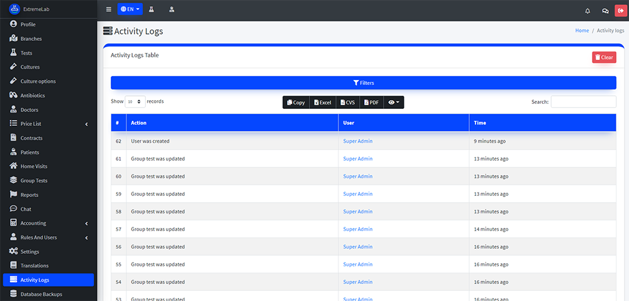Open the chat messages icon in header

point(605,11)
